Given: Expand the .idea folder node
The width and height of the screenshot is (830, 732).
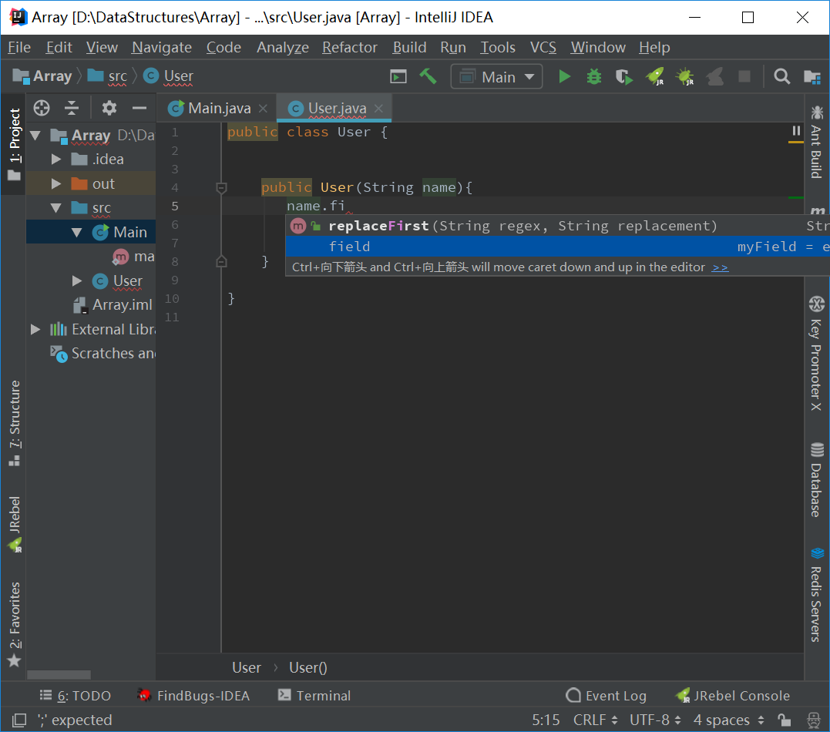Looking at the screenshot, I should pos(56,159).
